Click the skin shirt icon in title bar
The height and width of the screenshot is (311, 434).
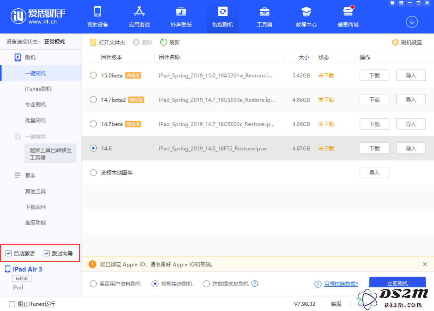pos(392,3)
